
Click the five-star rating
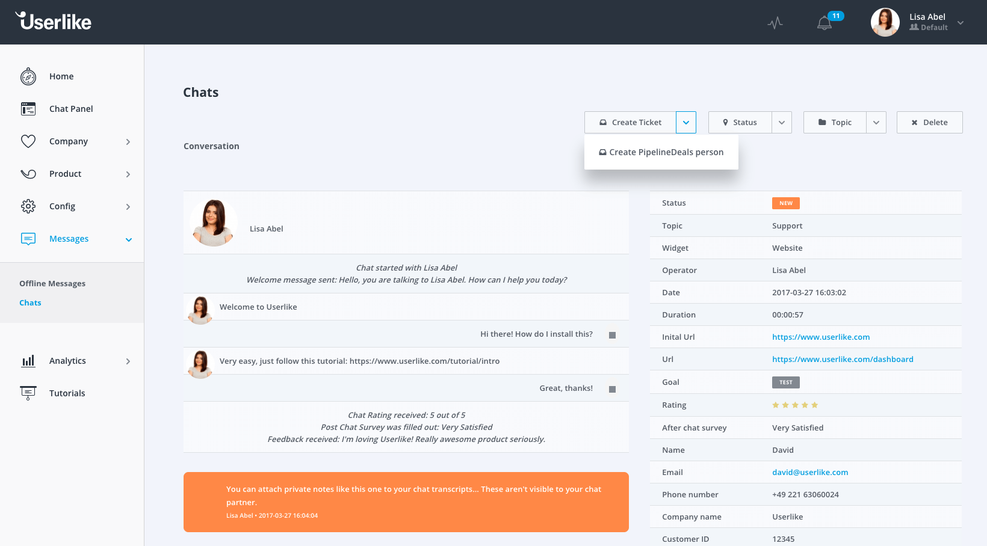(795, 405)
